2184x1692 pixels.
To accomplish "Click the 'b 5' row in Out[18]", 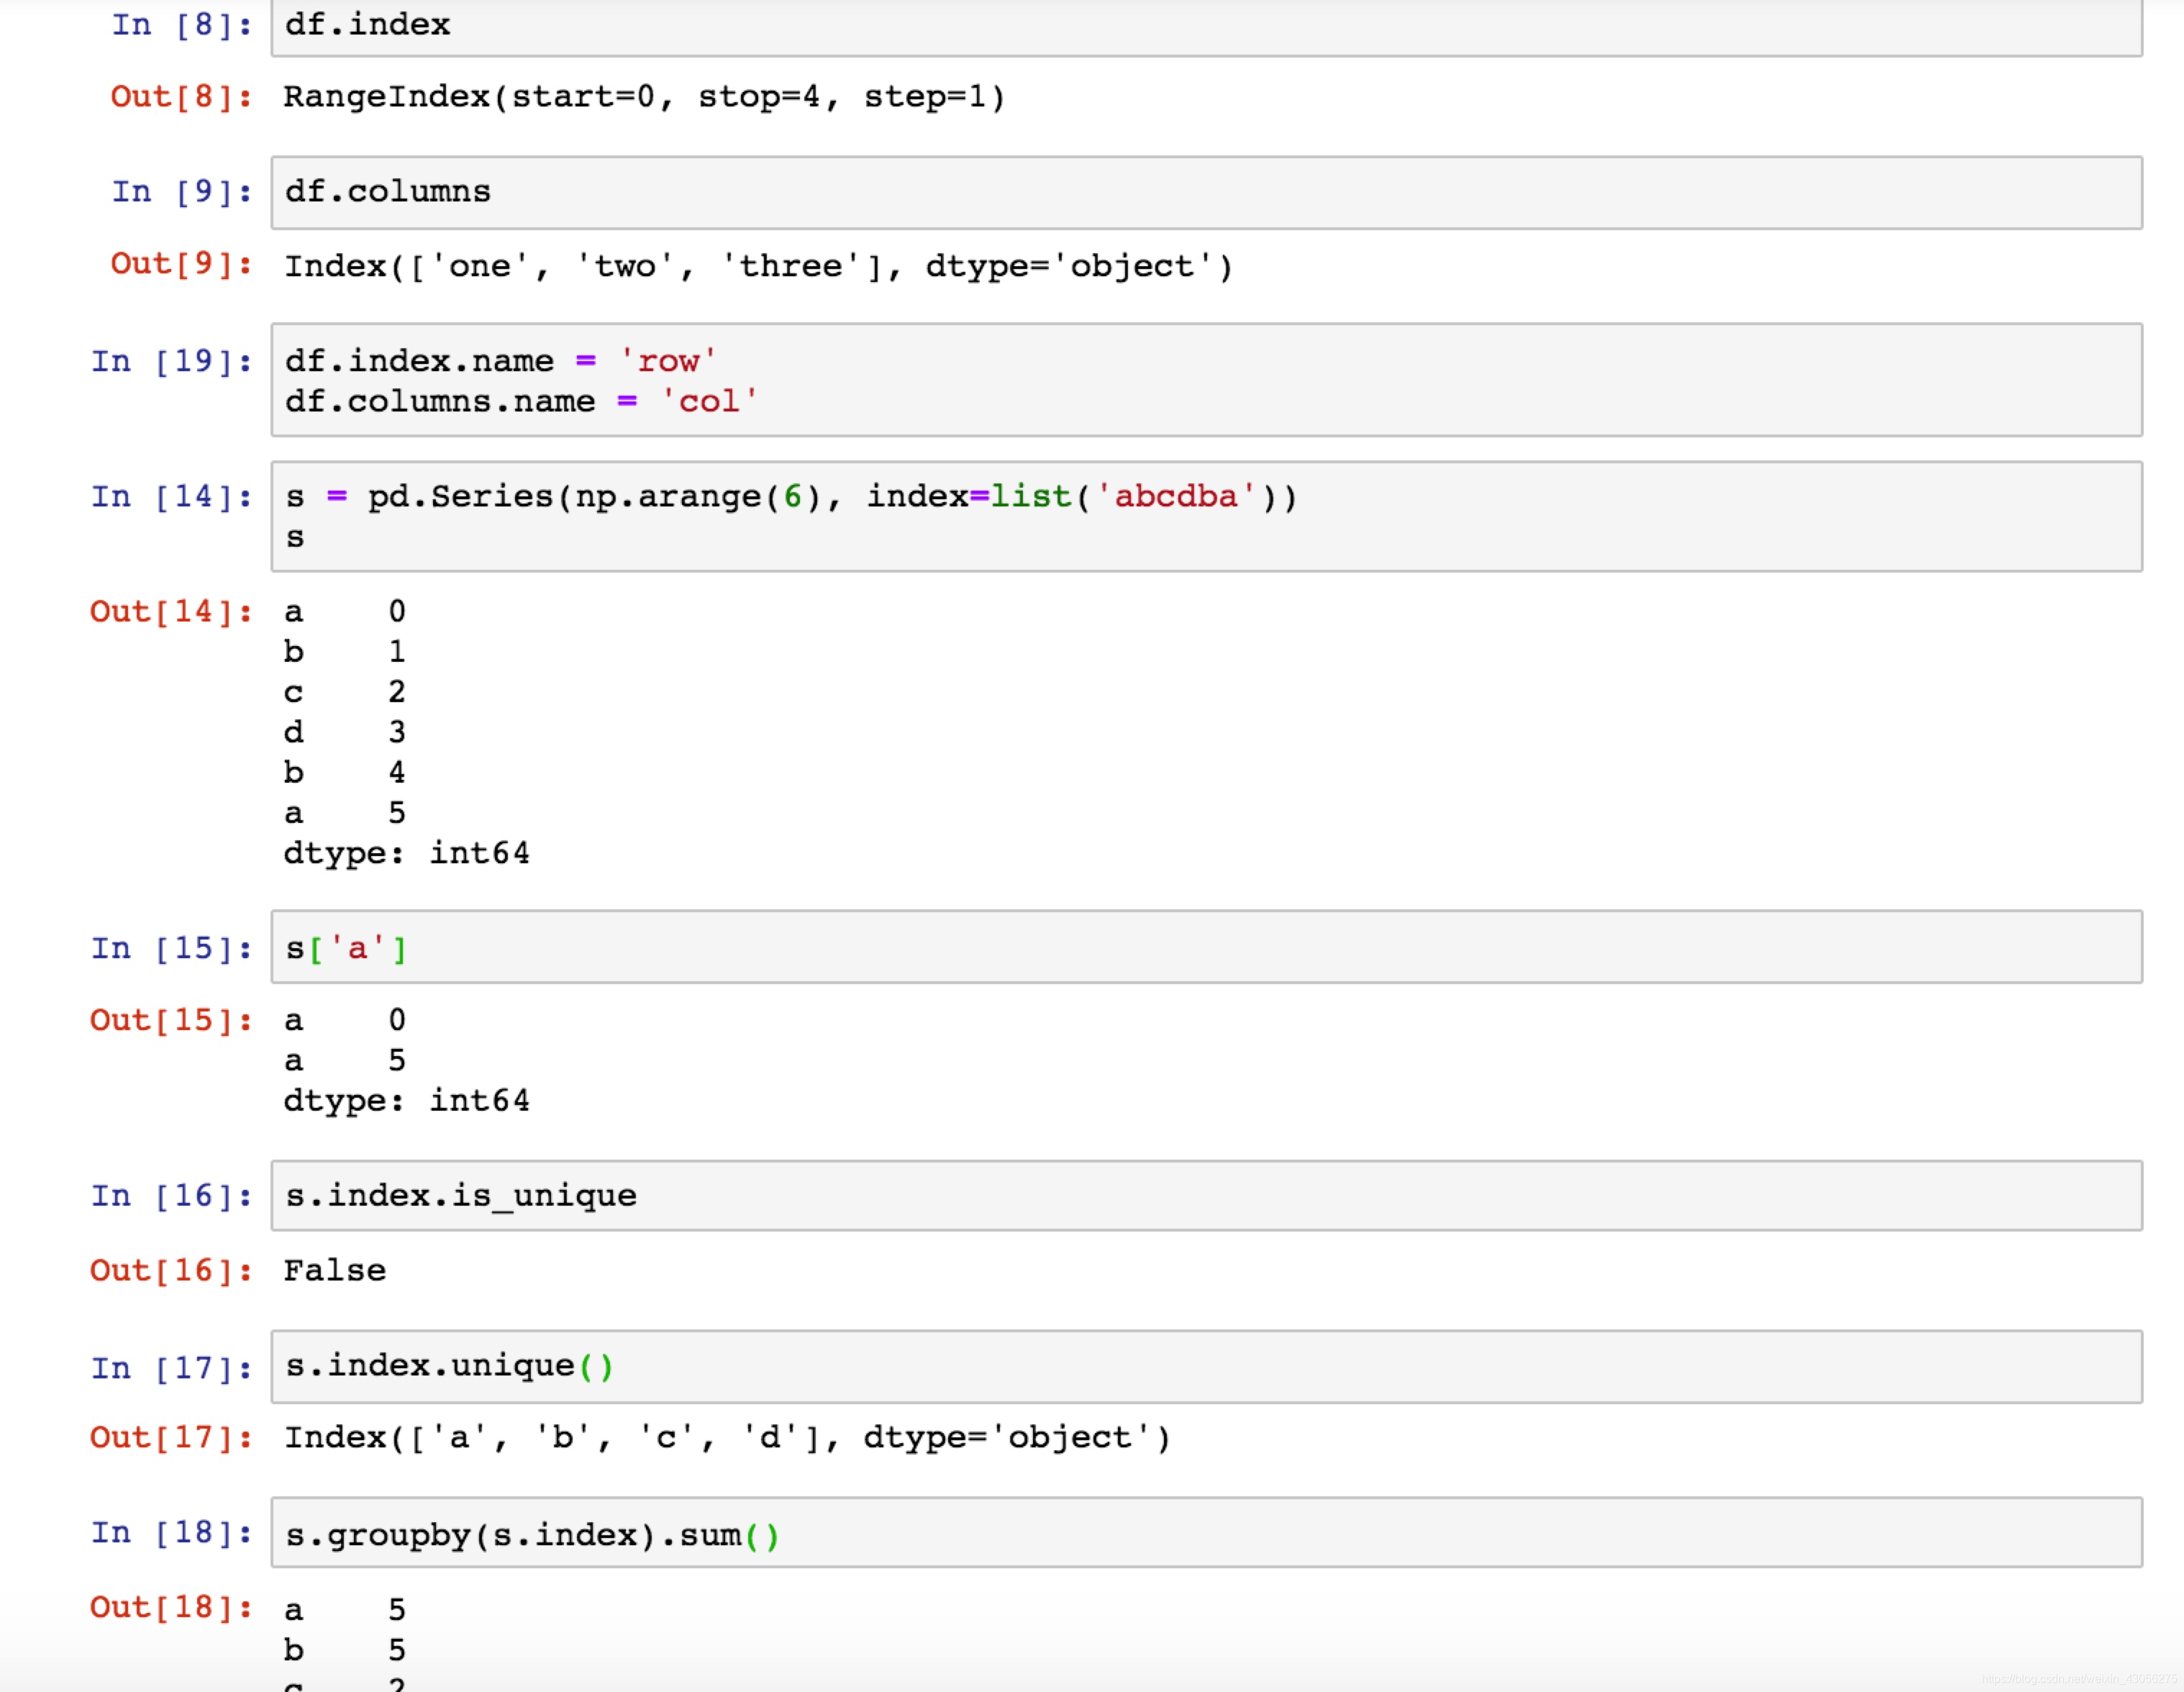I will point(345,1650).
